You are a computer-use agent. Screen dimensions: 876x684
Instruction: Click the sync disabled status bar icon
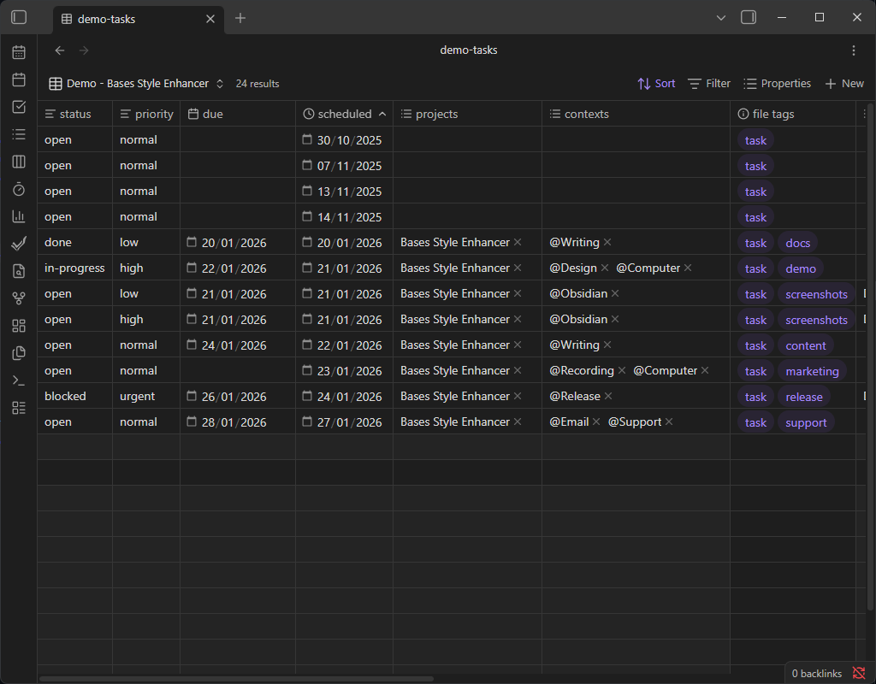coord(859,673)
